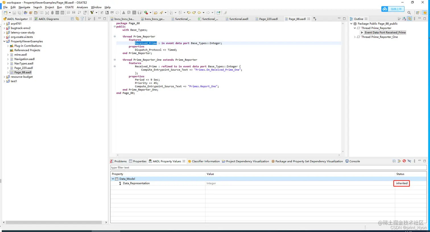Click the Run external tool icon
The image size is (430, 232).
coord(146,13)
